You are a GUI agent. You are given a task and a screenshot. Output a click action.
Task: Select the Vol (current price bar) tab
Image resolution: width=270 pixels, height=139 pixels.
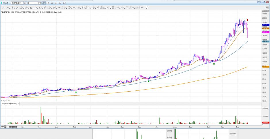pos(9,104)
